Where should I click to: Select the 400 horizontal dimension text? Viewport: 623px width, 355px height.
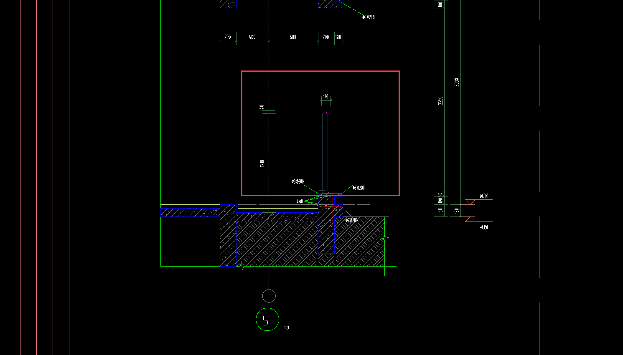(x=252, y=37)
